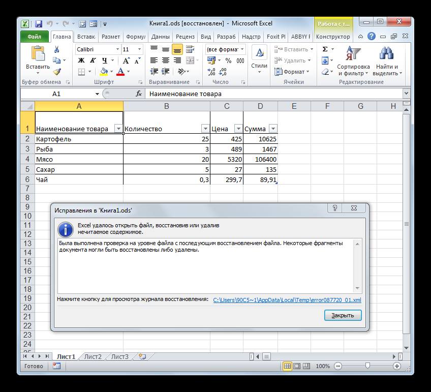Open filter dropdown for Наименование товара
Viewport: 431px width, 392px height.
(x=118, y=129)
